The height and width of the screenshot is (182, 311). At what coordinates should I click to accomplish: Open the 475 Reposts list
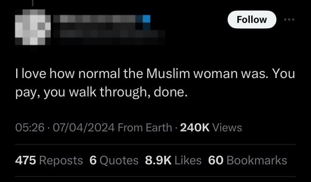pos(49,160)
